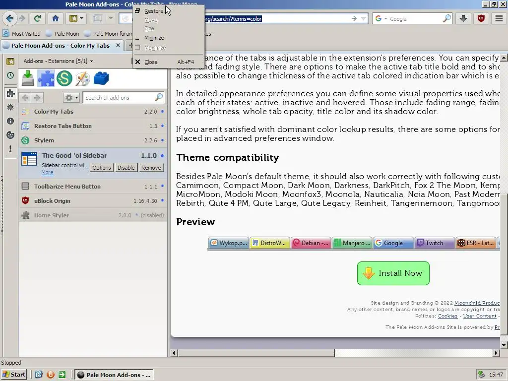Select uBlock Origin extension row
The width and height of the screenshot is (508, 381).
[x=93, y=200]
